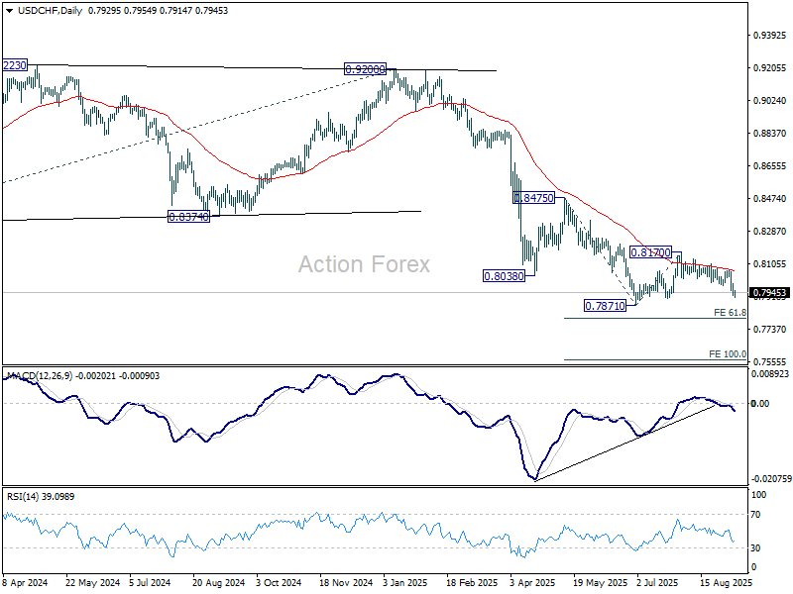This screenshot has height=594, width=793.
Task: Select the FE 61.8 projection label
Action: pyautogui.click(x=729, y=312)
